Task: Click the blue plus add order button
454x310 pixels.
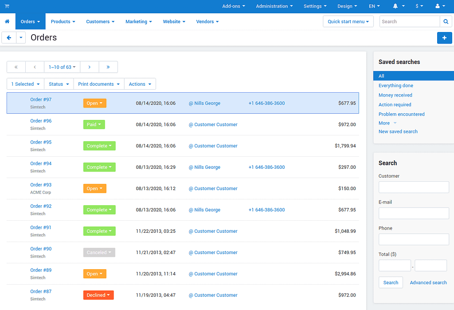Action: click(444, 38)
